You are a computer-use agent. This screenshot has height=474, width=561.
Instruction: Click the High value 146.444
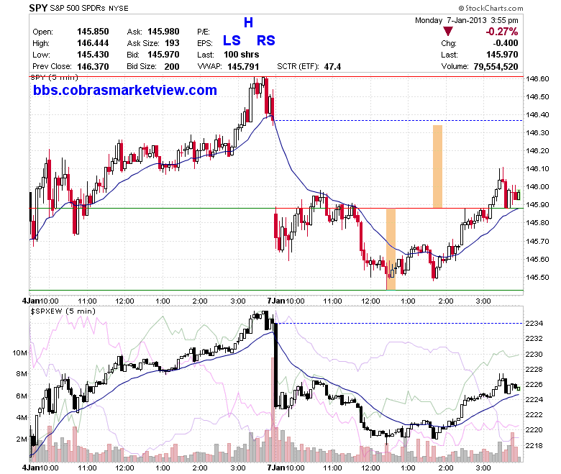click(x=93, y=43)
